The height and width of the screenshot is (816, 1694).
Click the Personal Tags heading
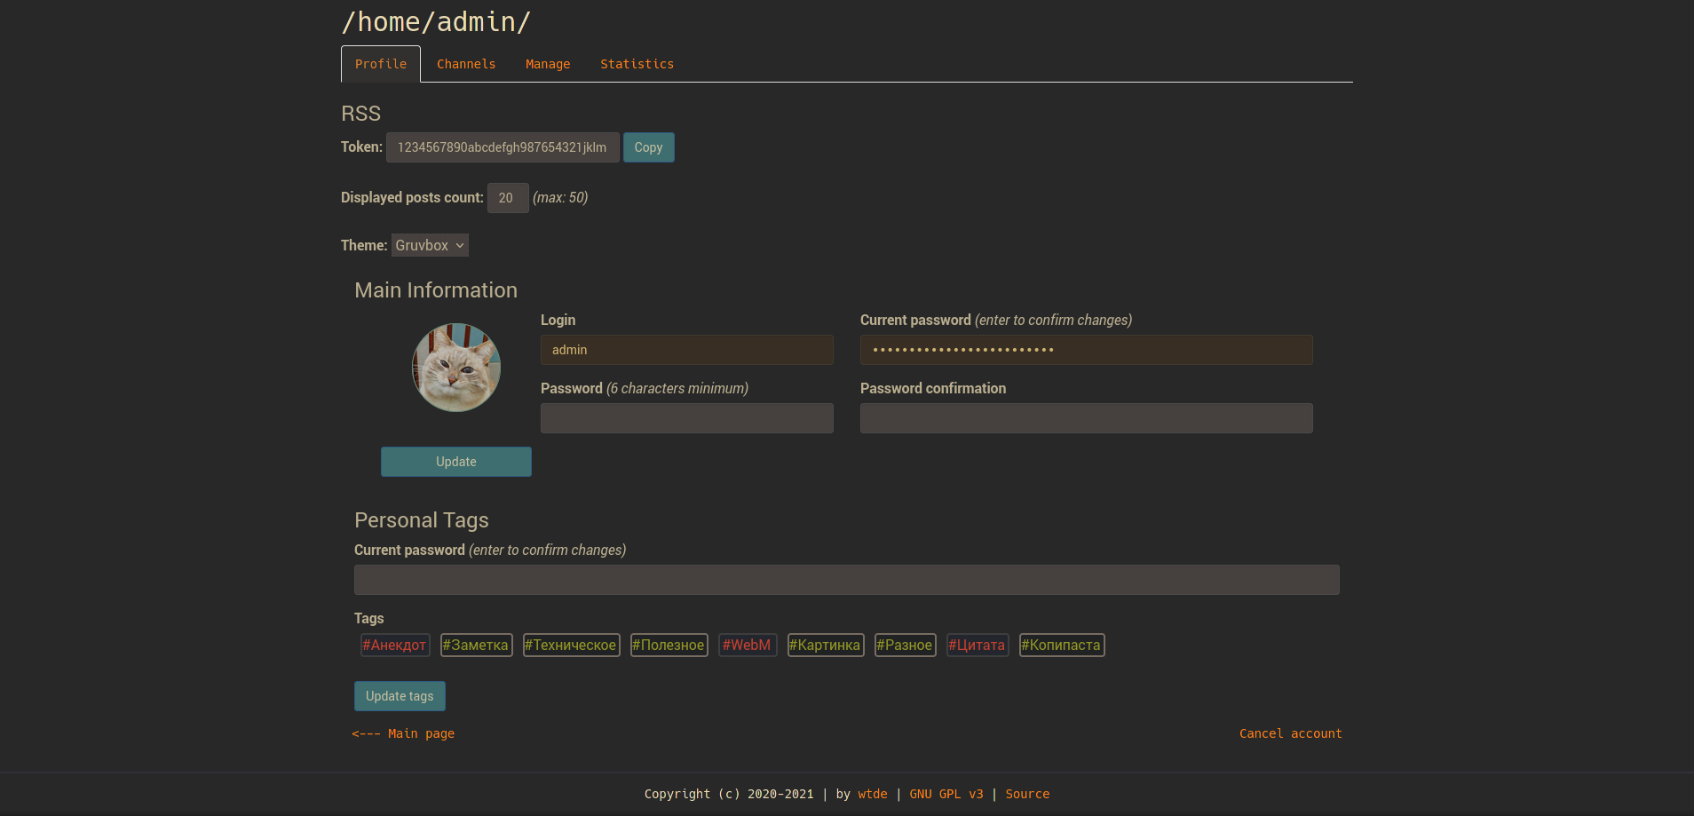(422, 520)
